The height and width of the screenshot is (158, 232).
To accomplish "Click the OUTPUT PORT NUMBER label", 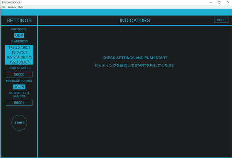I will pos(19,94).
